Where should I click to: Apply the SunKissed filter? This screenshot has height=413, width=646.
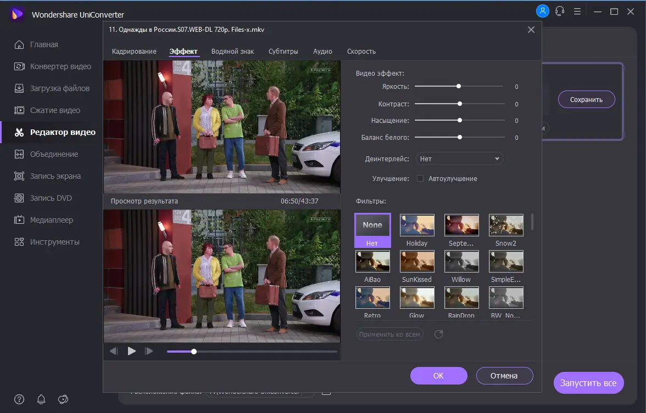[x=417, y=262]
